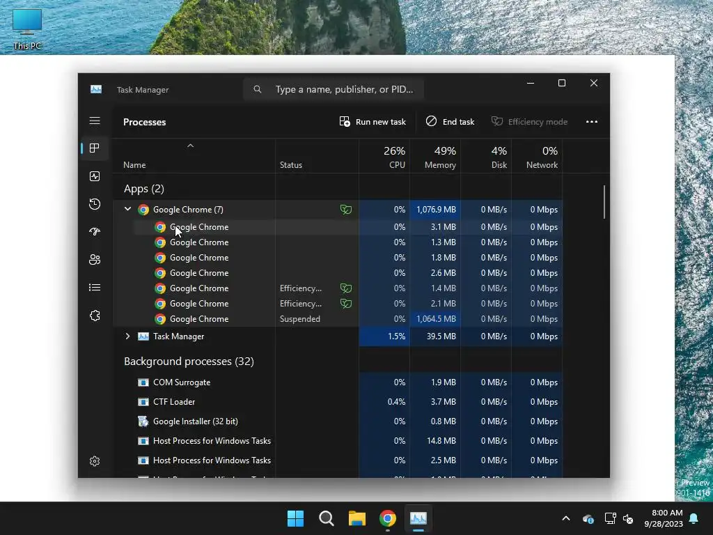Screen dimensions: 713x535
Task: Click the search magnifier icon in search box
Action: click(x=258, y=89)
